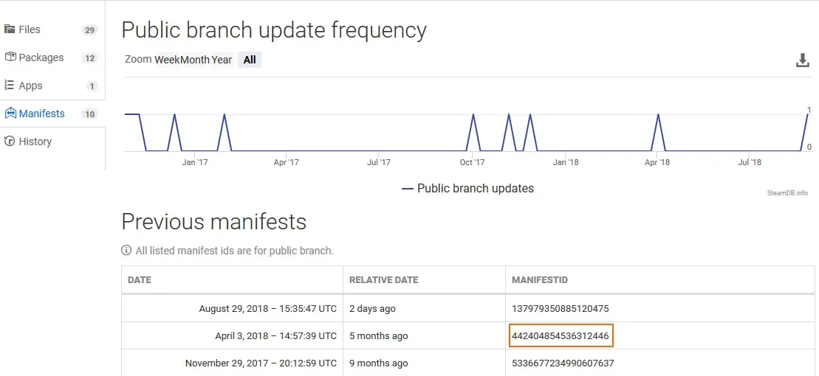Open the SteamDB.info chart credit link
The width and height of the screenshot is (819, 376).
click(787, 193)
